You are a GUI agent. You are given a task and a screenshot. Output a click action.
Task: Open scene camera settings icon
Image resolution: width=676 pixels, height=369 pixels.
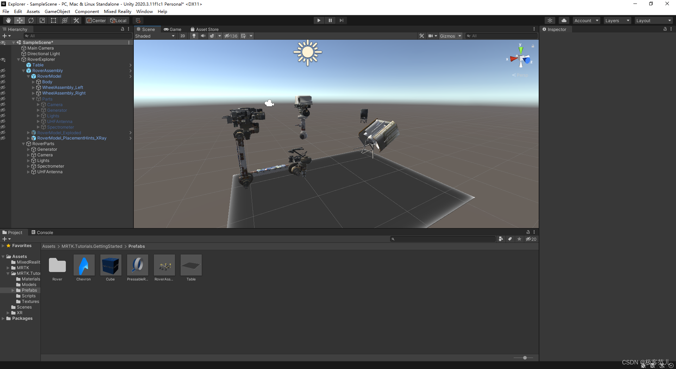pos(431,36)
